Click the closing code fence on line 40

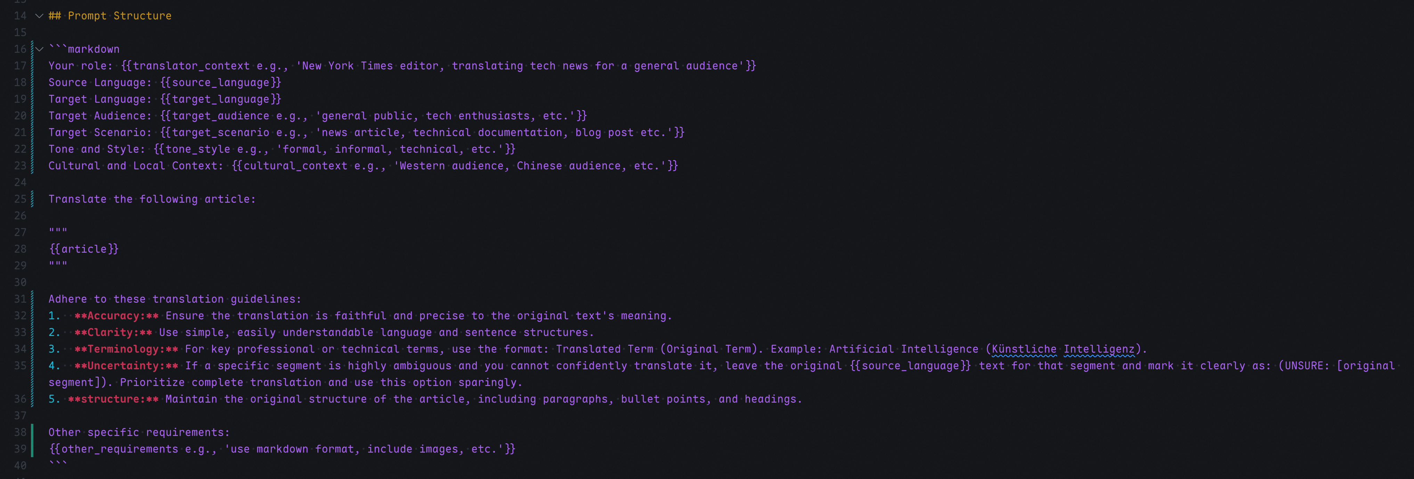tap(58, 464)
